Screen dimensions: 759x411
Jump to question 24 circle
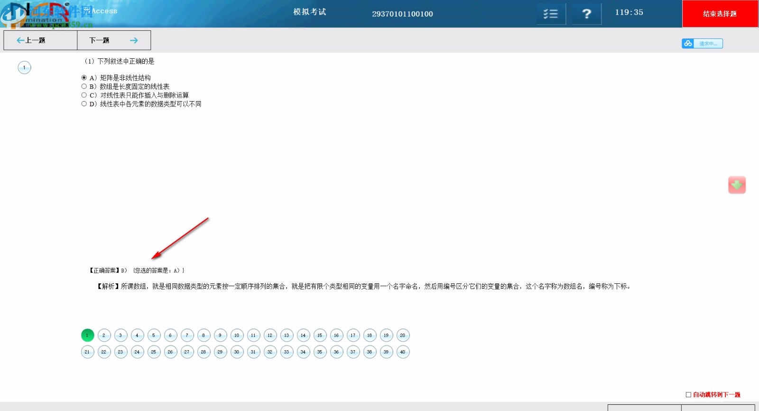click(137, 352)
